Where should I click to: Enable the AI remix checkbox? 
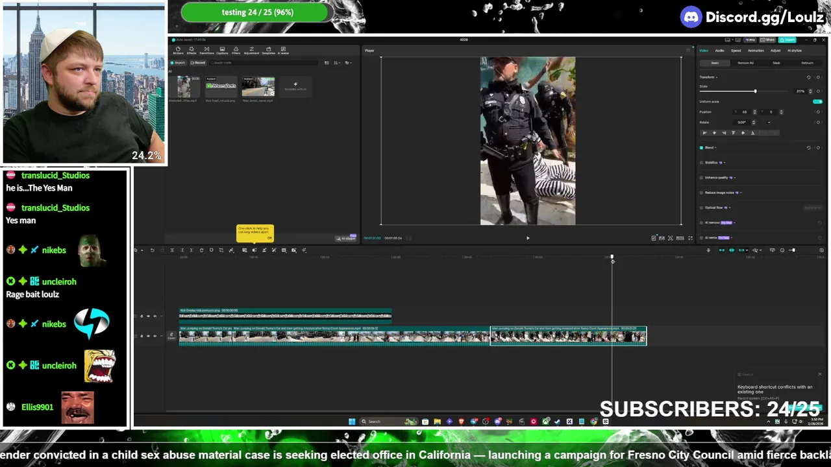click(701, 237)
